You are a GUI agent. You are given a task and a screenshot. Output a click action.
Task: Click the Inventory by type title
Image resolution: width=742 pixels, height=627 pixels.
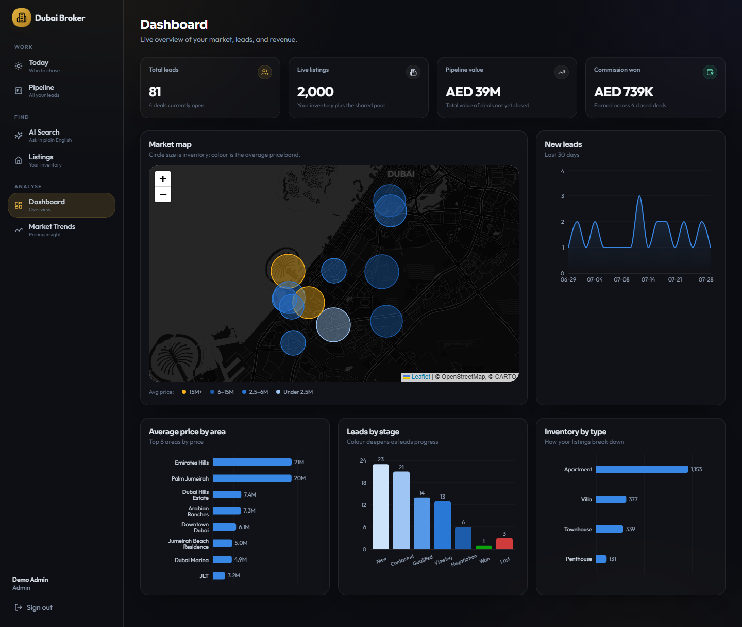[x=576, y=432]
